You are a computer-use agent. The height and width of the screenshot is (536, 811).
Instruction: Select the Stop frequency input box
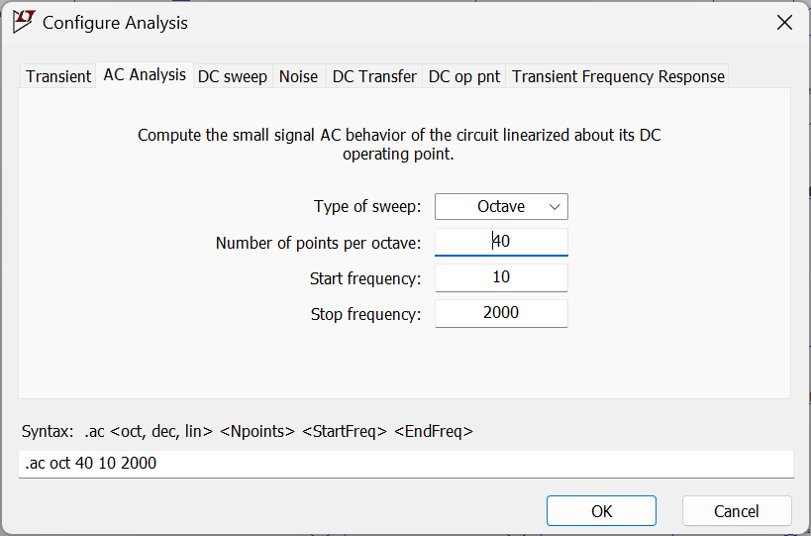coord(501,313)
